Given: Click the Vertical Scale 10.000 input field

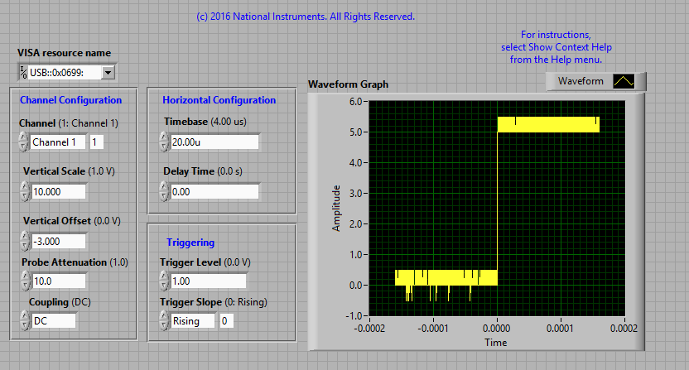Looking at the screenshot, I should click(x=60, y=191).
